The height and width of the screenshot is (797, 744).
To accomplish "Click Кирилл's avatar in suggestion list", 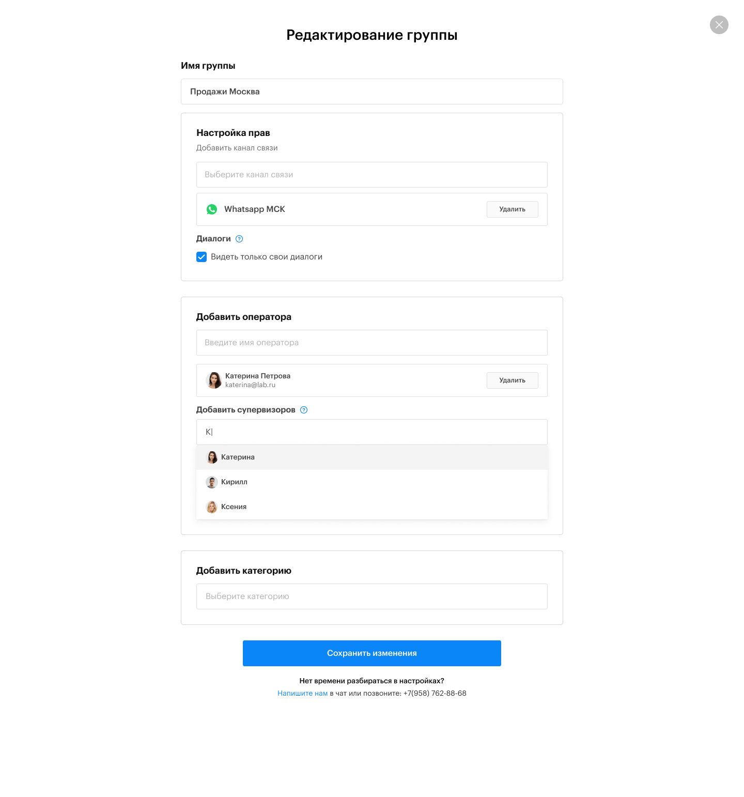I will coord(212,482).
